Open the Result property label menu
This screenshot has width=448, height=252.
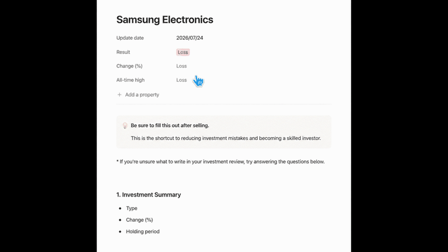123,52
